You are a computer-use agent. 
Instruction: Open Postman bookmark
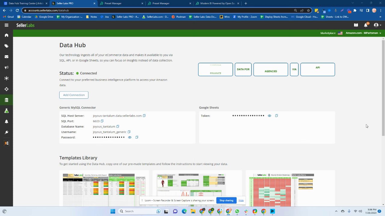(x=179, y=17)
